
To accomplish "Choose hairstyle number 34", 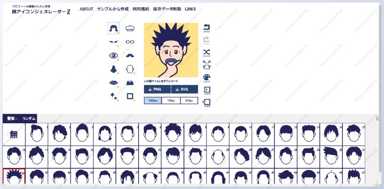I will pos(59,176).
